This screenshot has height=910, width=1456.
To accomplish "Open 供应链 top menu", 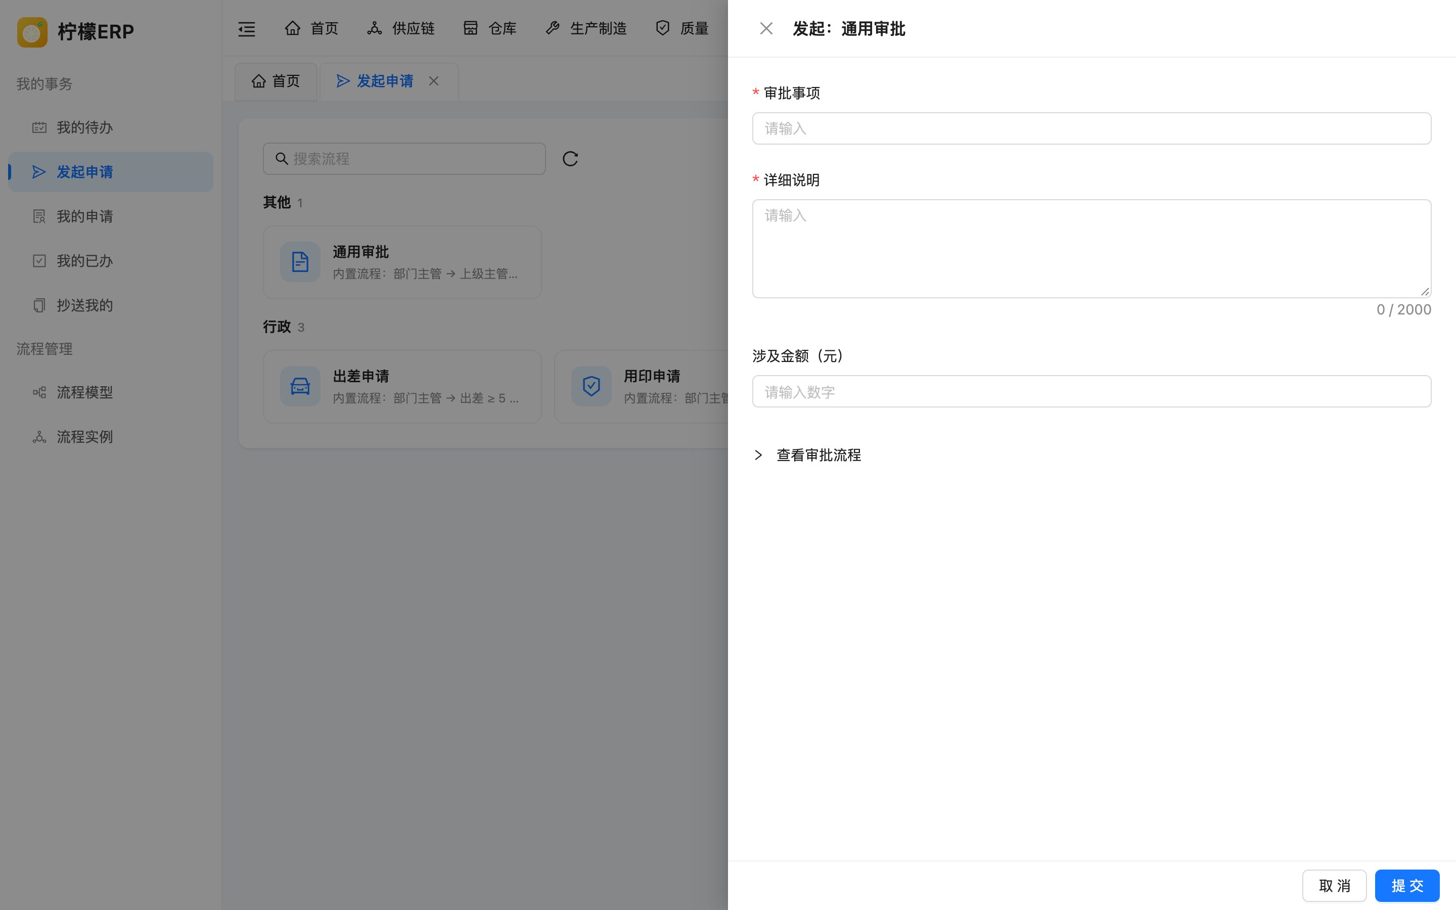I will (x=401, y=28).
